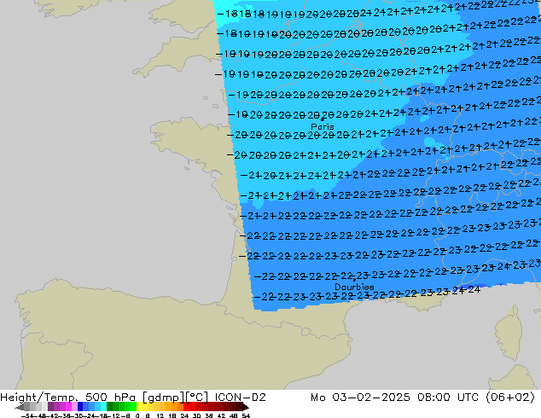Click the gray left arrow of the legend

20,407
